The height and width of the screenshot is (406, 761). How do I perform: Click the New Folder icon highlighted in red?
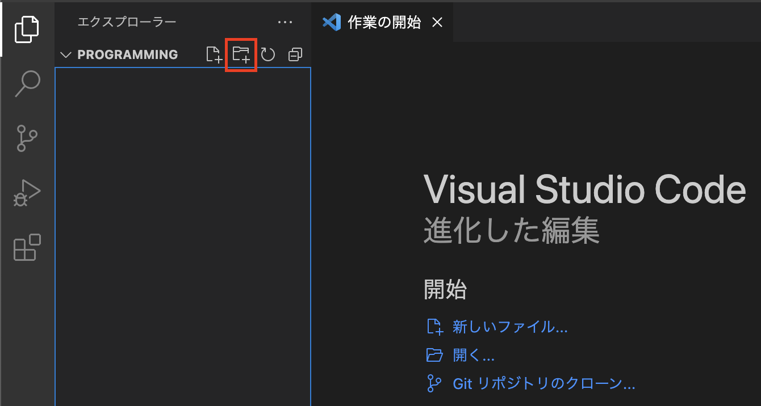pos(241,54)
